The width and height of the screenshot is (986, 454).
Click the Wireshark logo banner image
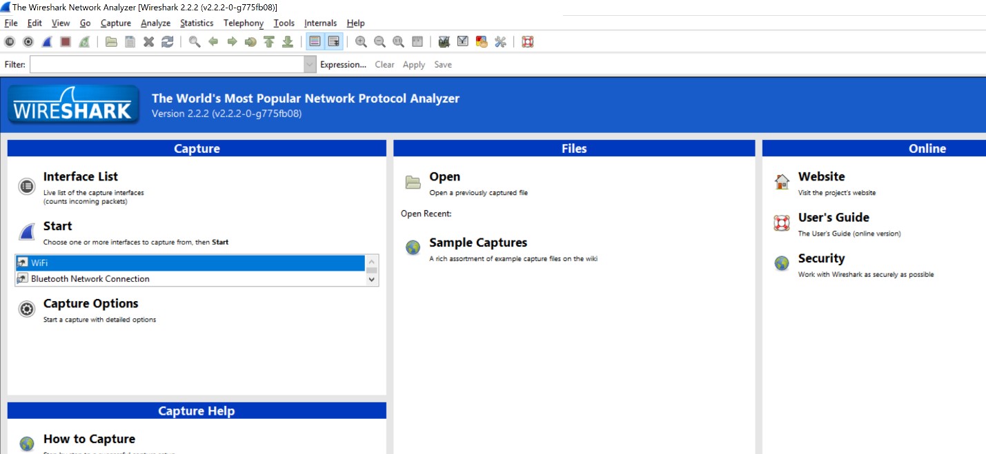(x=74, y=105)
